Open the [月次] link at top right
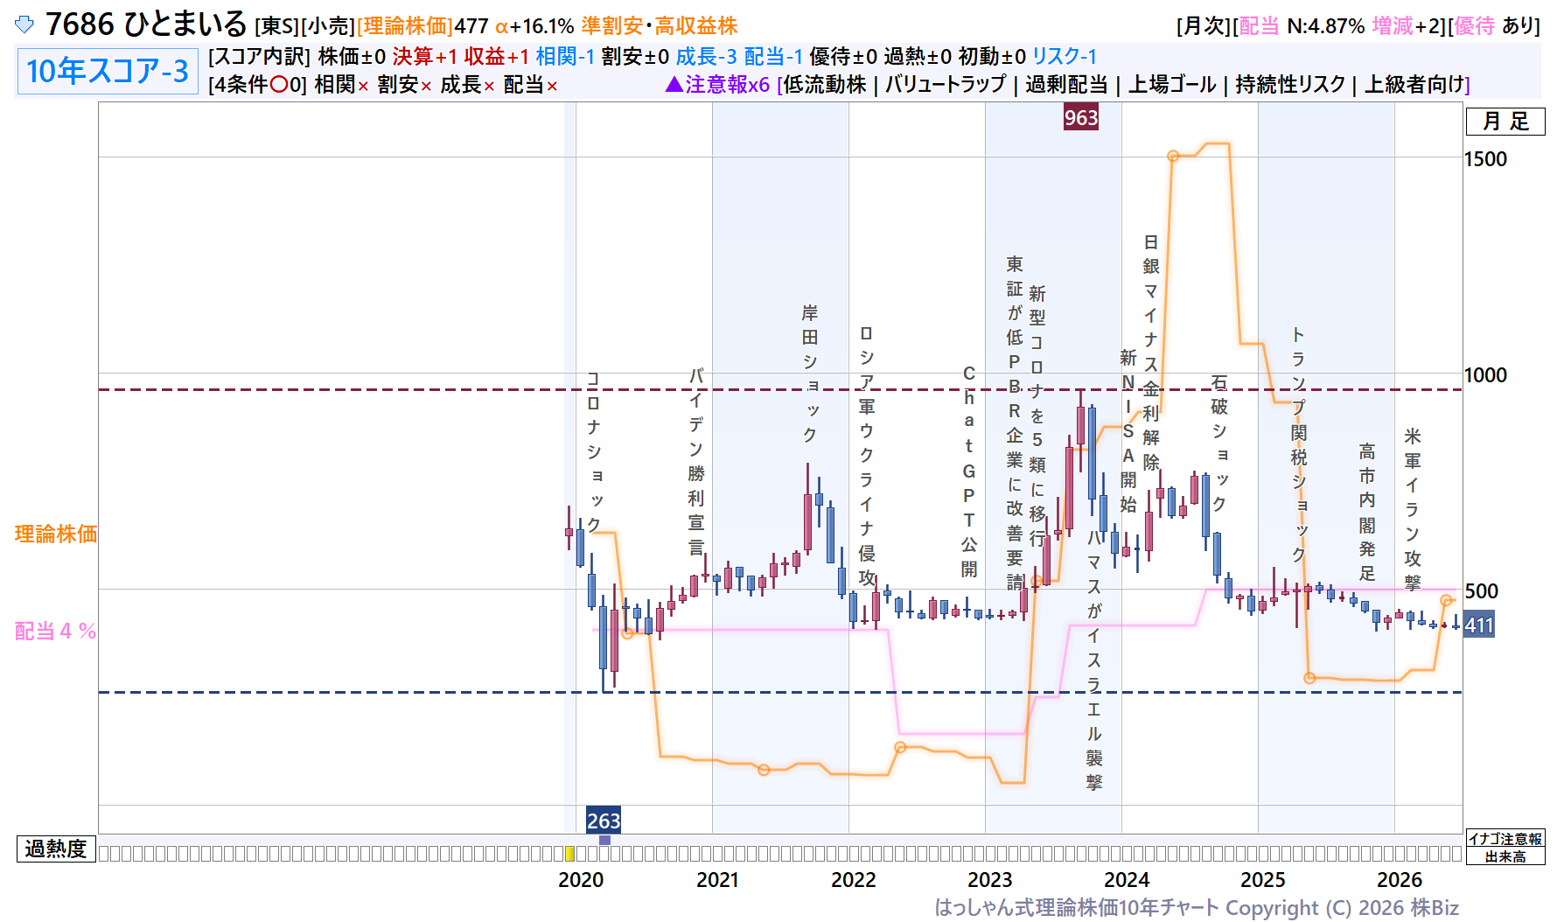Screen dimensions: 1557x922 tap(1204, 26)
